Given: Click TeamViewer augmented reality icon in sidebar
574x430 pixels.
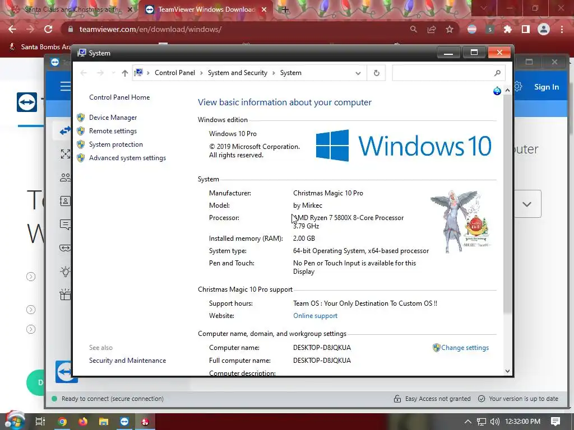Looking at the screenshot, I should click(x=65, y=248).
